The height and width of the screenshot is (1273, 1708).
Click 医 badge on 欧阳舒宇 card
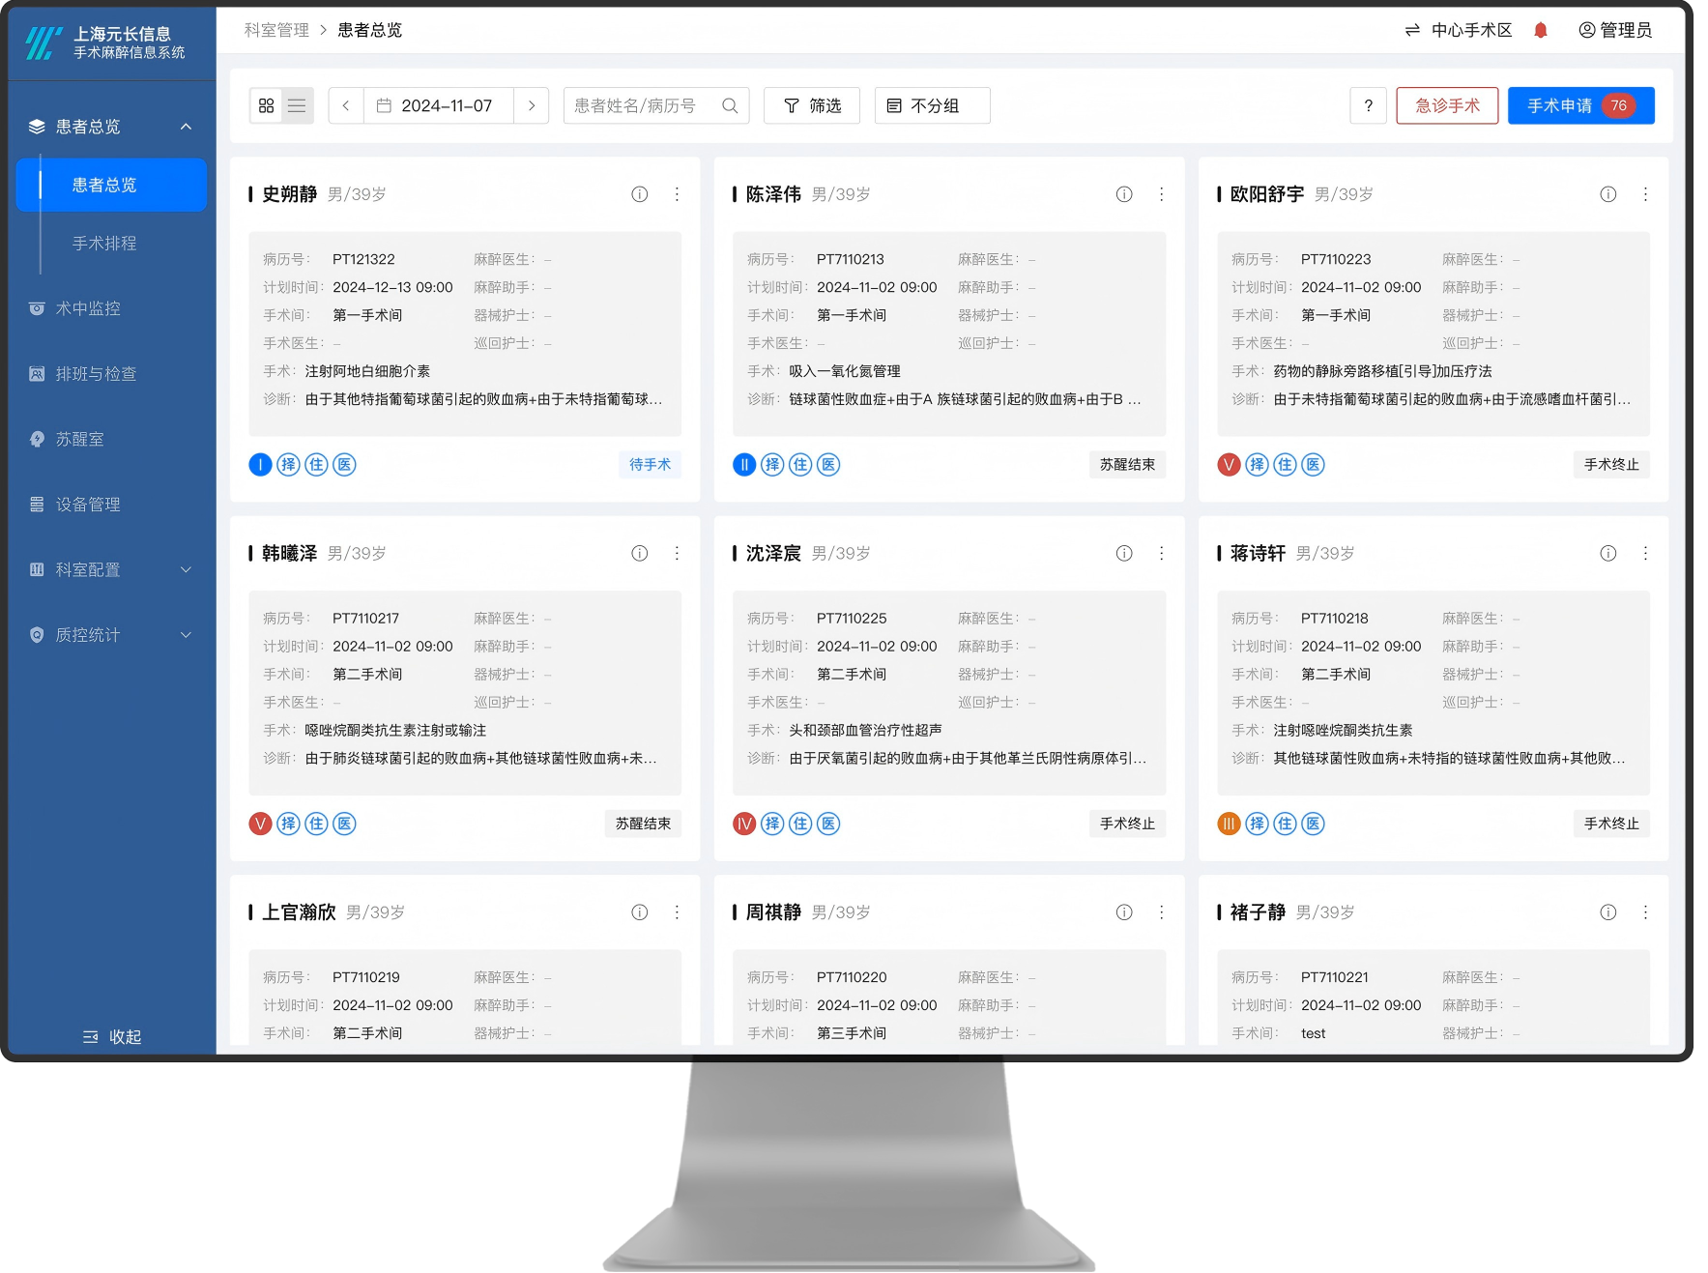[1313, 465]
